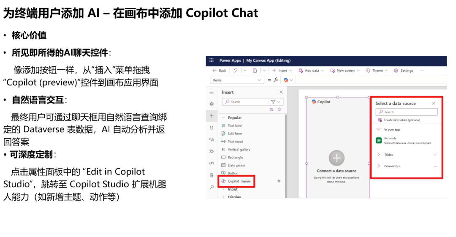Insert a Rectangle control
The width and height of the screenshot is (456, 237).
tap(232, 157)
